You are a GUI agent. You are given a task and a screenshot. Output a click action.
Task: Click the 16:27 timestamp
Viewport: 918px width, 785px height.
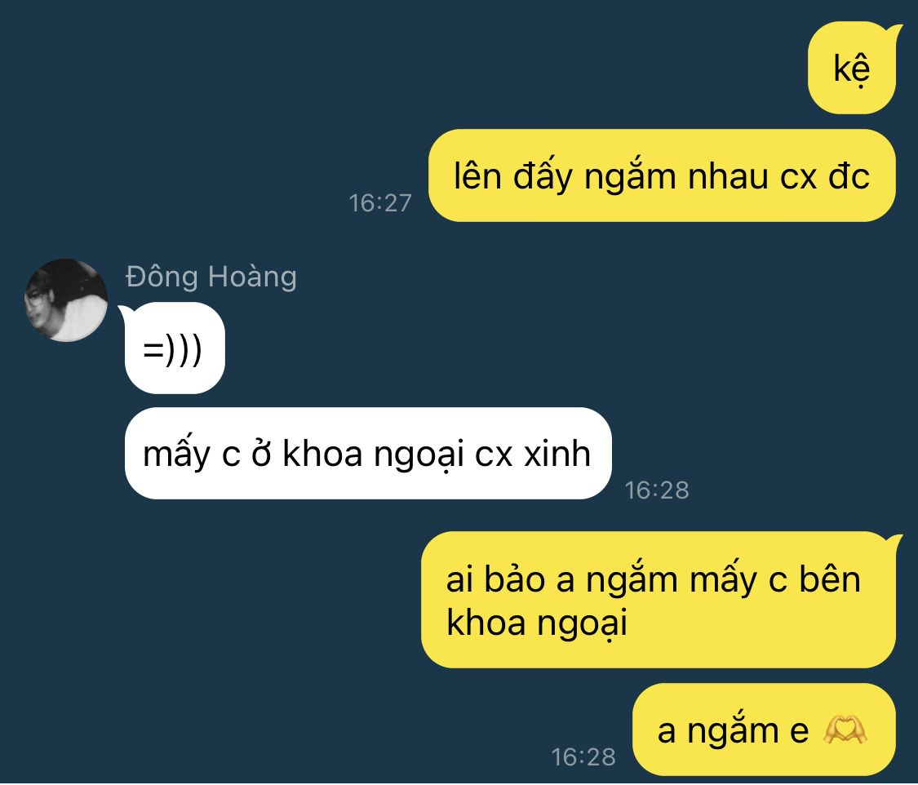(x=380, y=203)
